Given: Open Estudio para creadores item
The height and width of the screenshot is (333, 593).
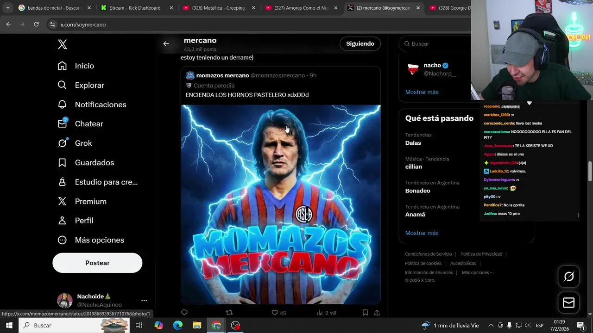Looking at the screenshot, I should [97, 182].
